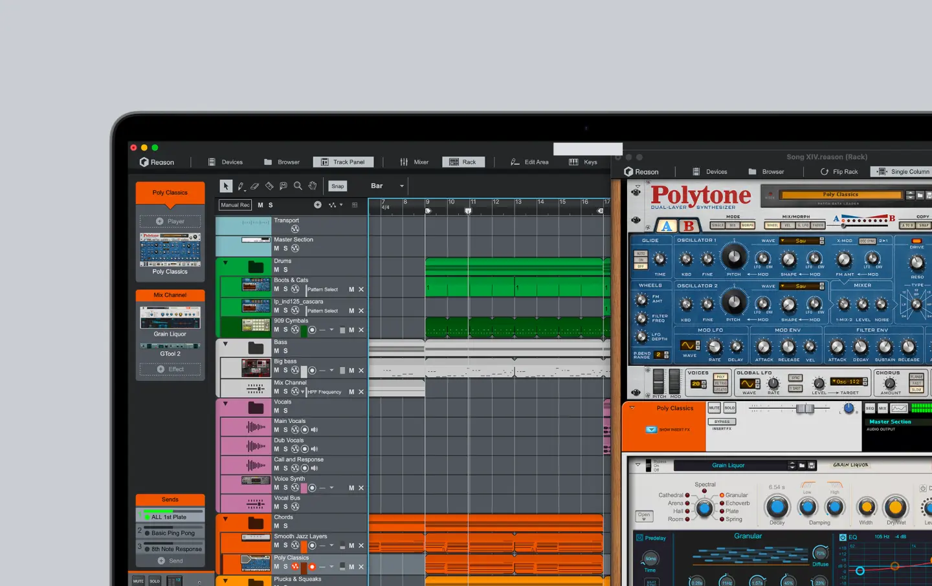
Task: Click BYPASS insert FX button
Action: pos(722,422)
